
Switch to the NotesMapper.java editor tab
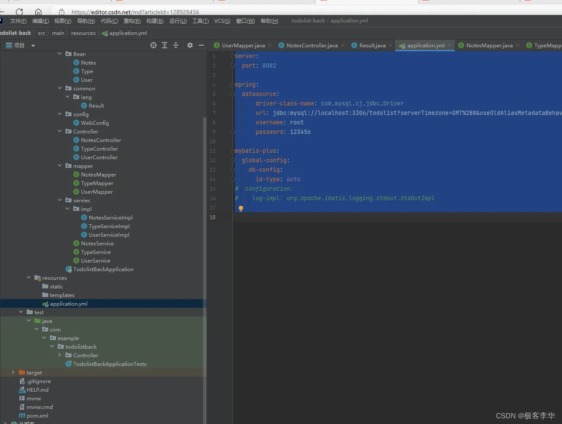click(x=489, y=46)
